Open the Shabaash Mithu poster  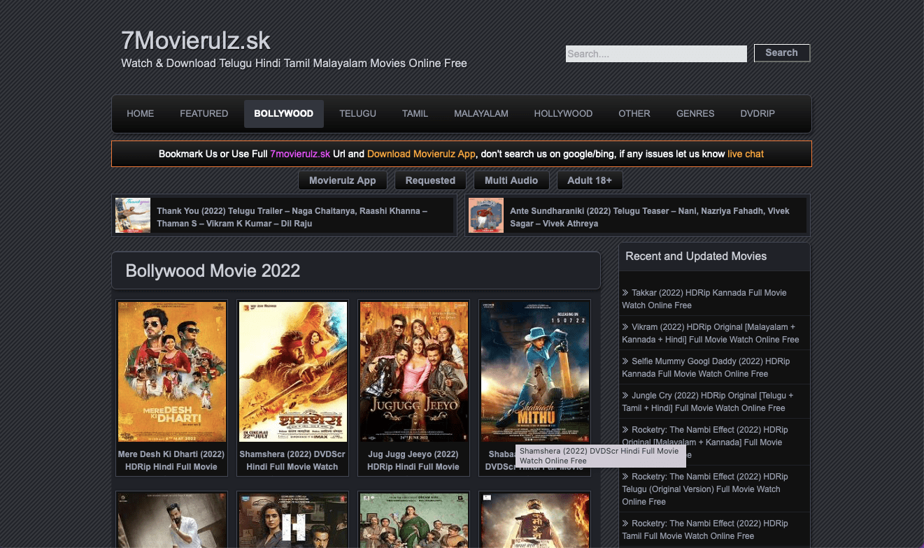tap(534, 372)
